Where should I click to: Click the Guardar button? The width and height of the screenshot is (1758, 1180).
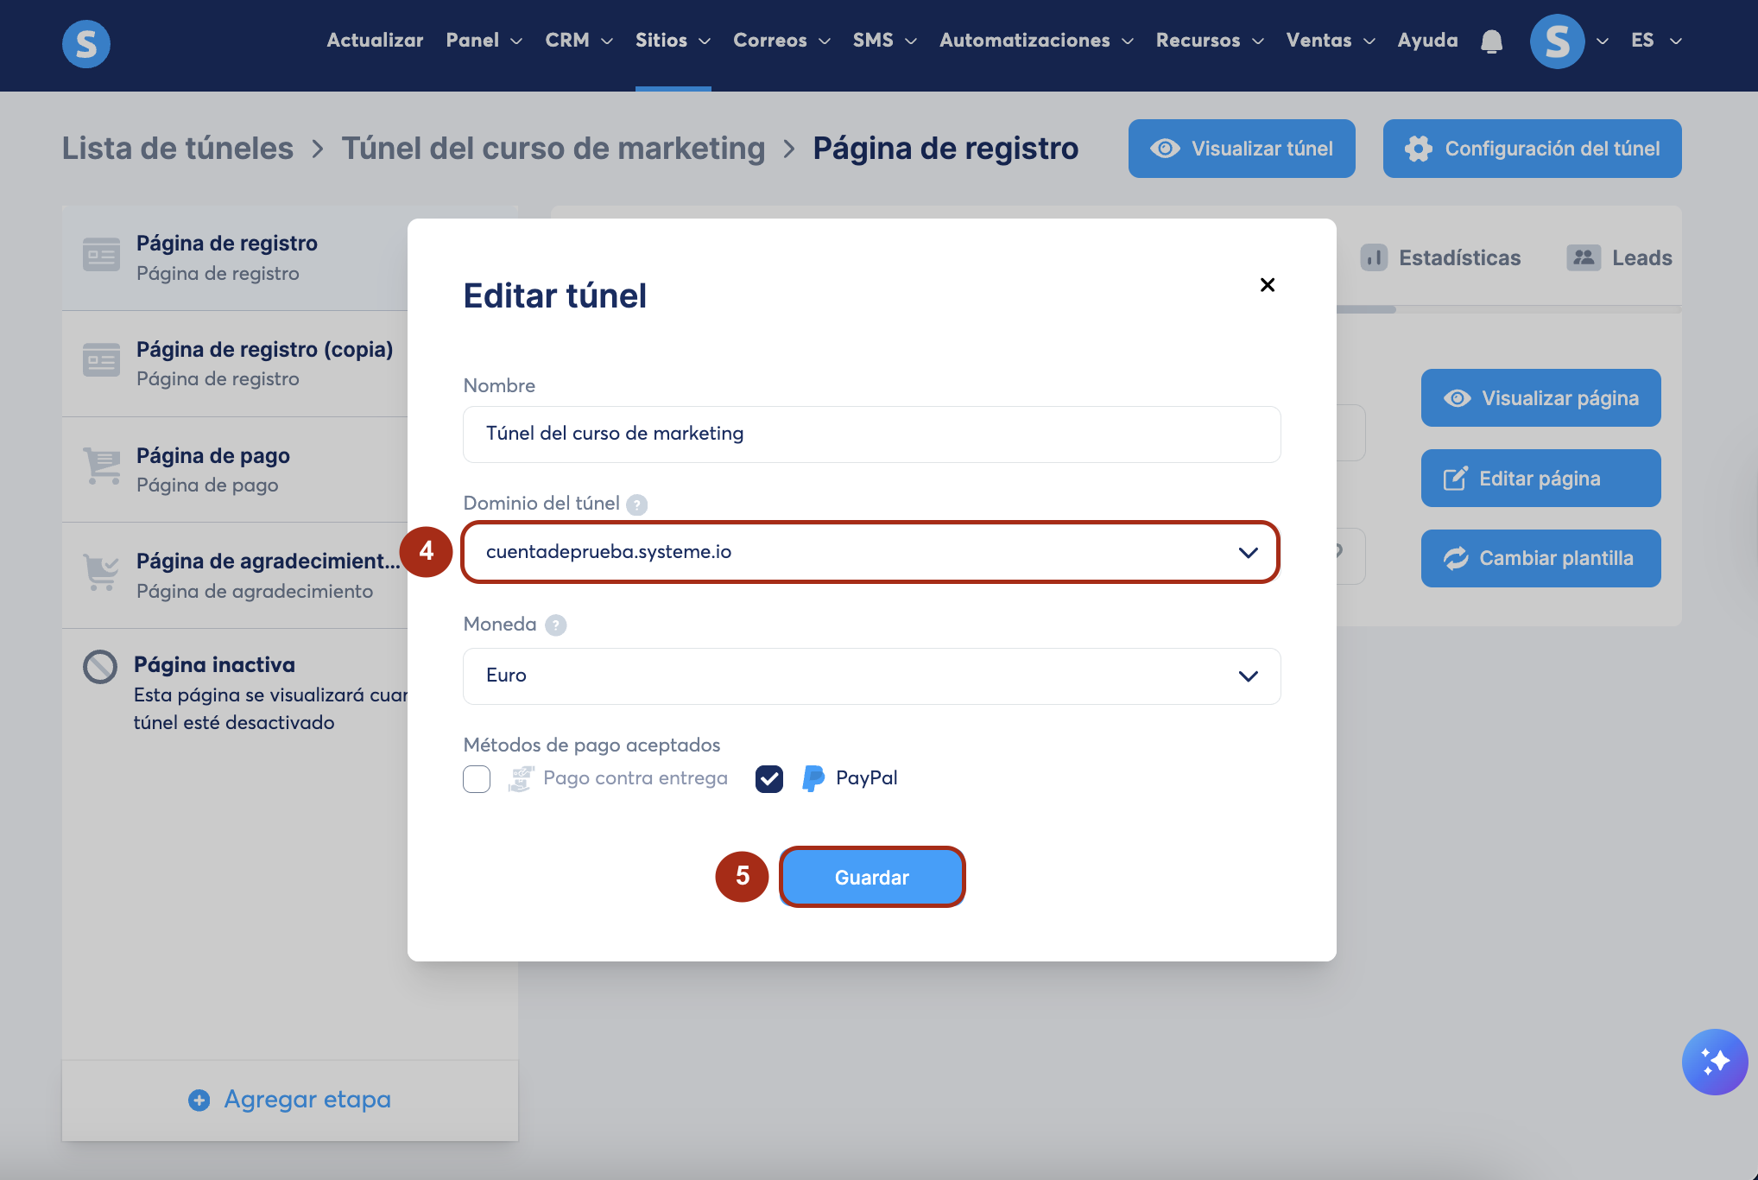[871, 878]
